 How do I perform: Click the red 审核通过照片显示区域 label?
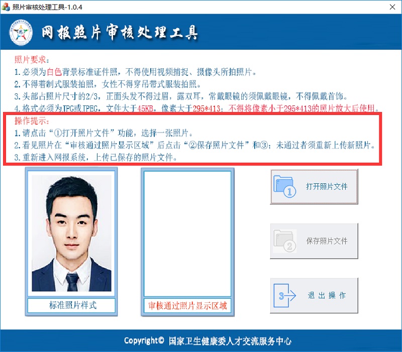point(188,305)
